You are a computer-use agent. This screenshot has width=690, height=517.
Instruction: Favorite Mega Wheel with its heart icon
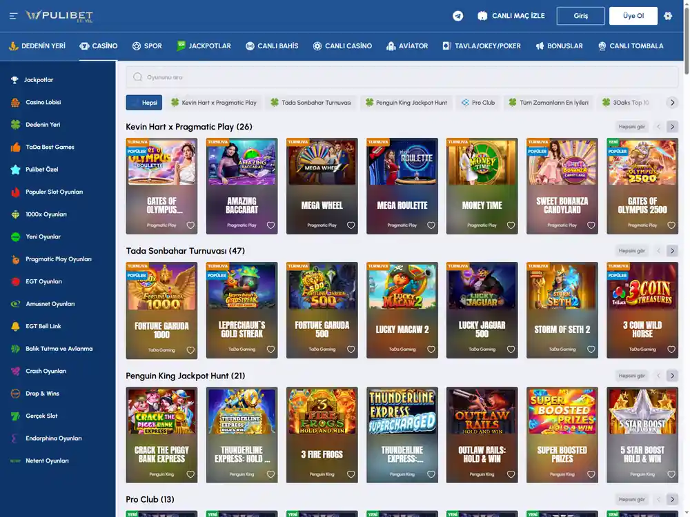click(351, 225)
